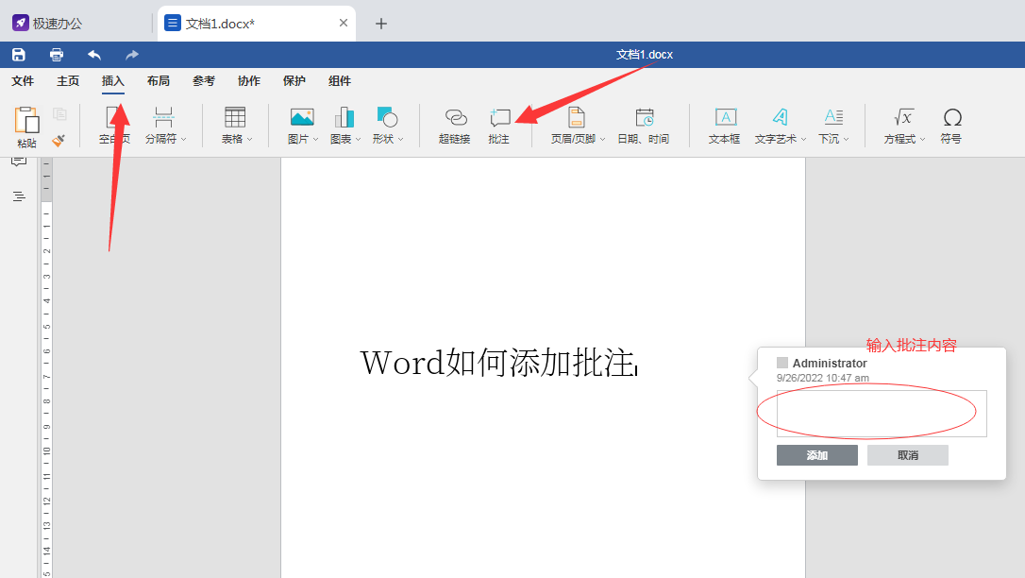Viewport: 1025px width, 578px height.
Task: Activate the format painter brush
Action: (x=59, y=140)
